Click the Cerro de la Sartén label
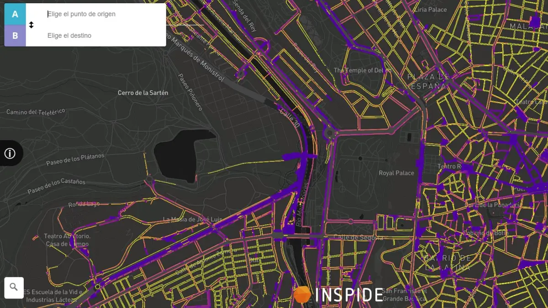 [x=143, y=93]
